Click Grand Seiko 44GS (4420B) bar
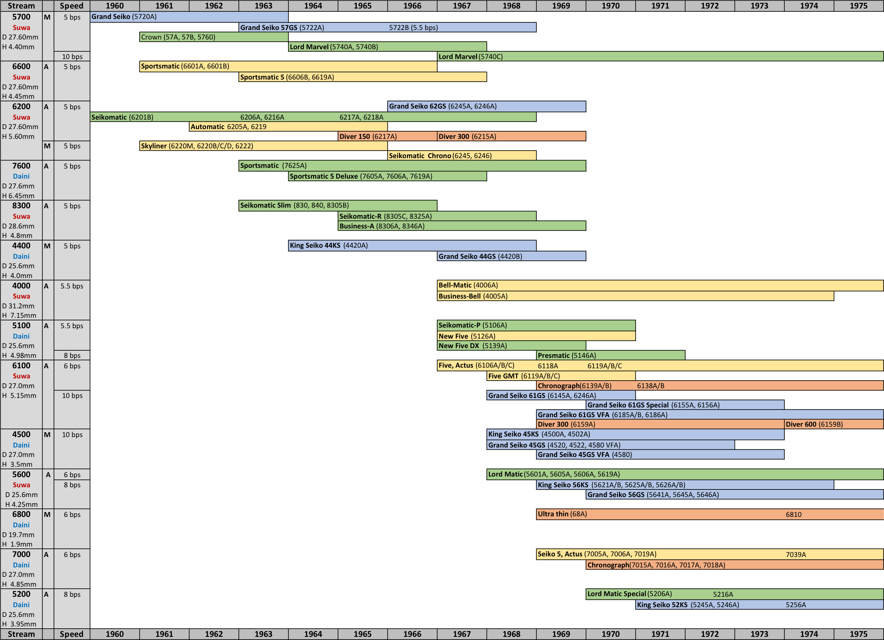 [511, 256]
